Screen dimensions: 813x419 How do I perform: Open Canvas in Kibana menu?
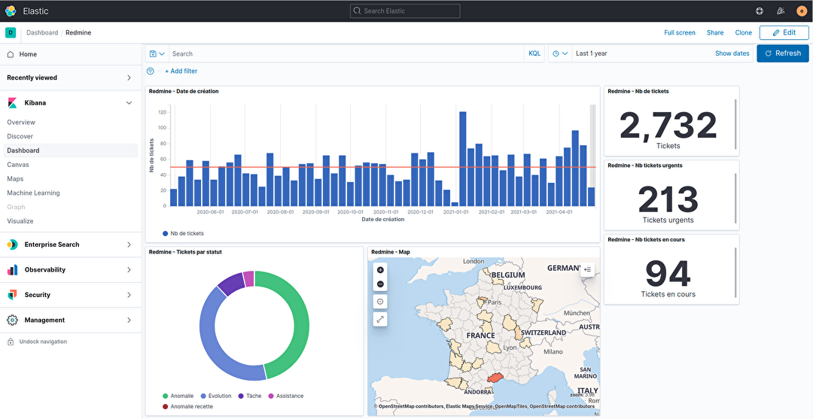pos(18,165)
